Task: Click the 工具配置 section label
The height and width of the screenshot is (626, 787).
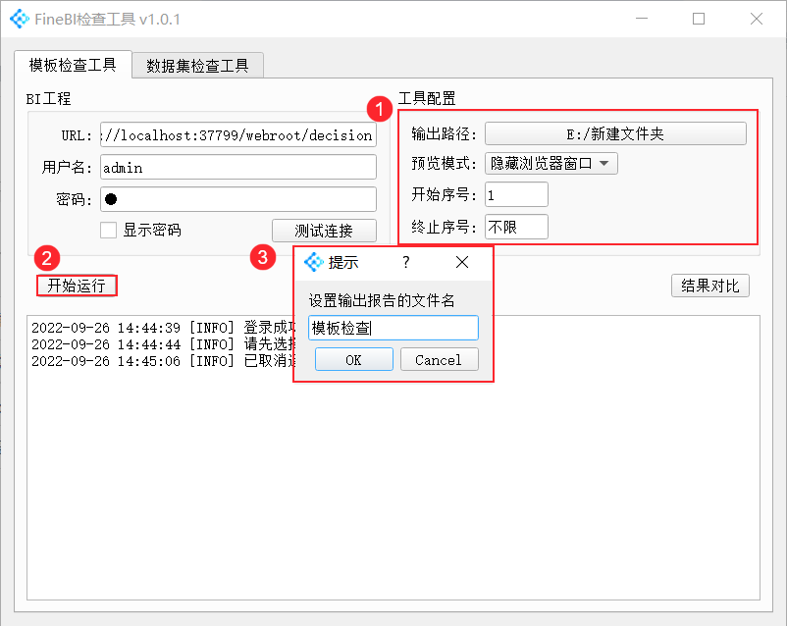Action: click(427, 98)
